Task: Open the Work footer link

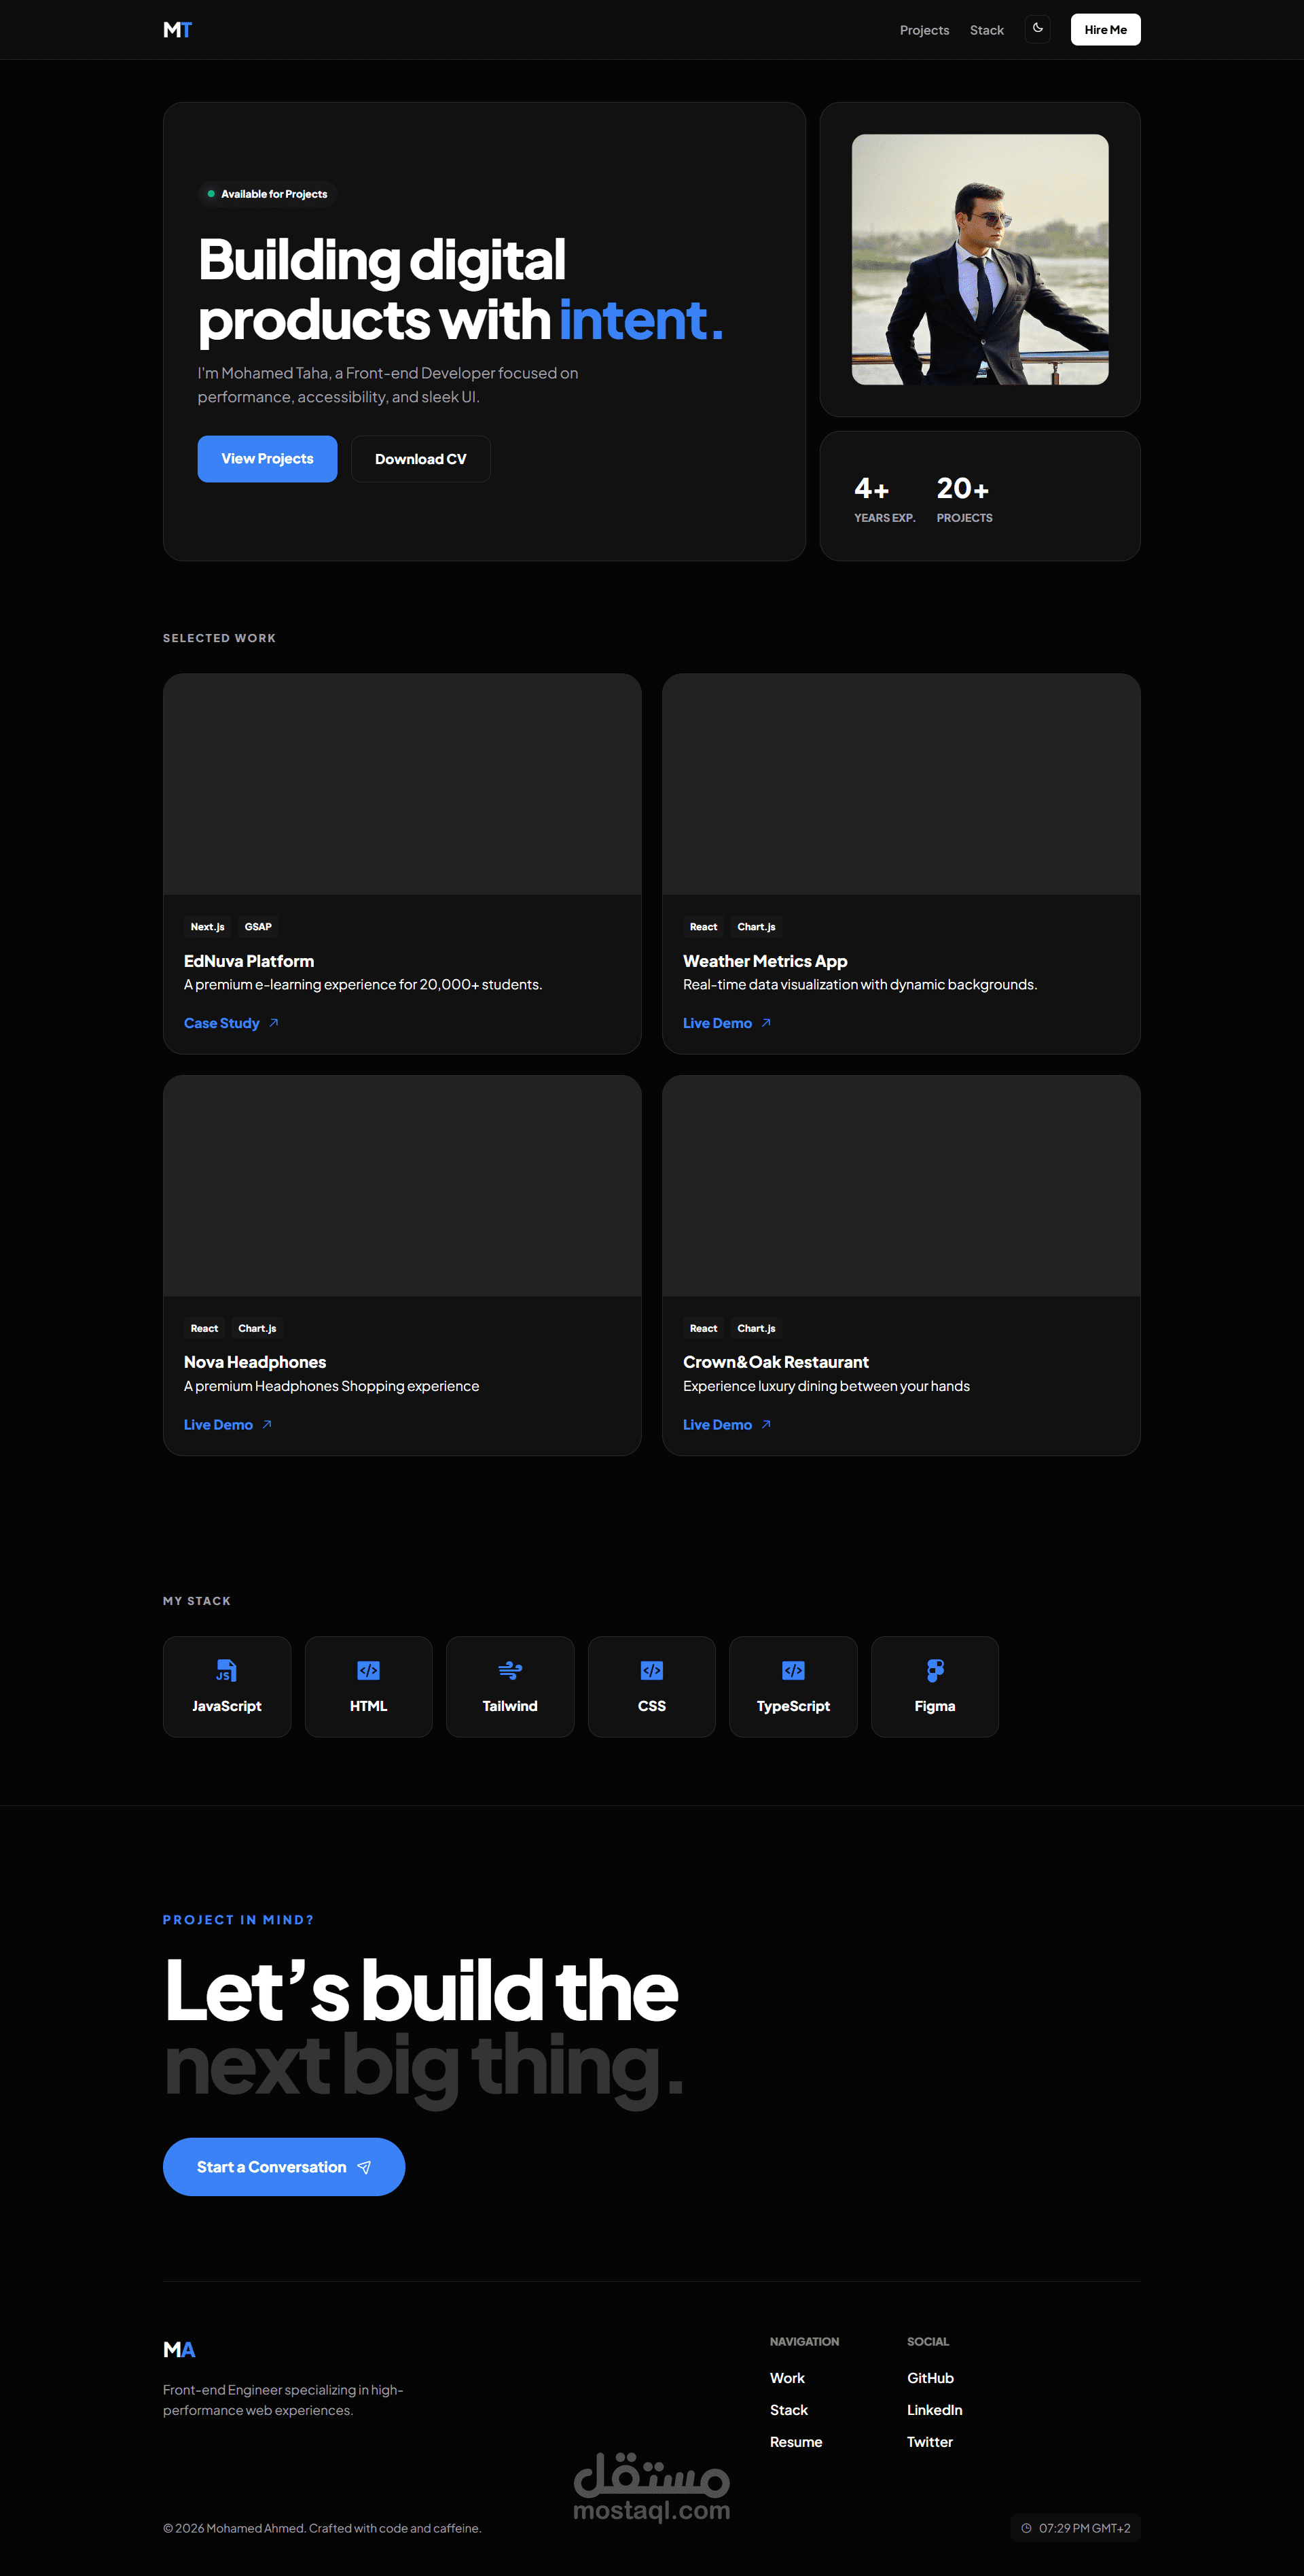Action: tap(787, 2378)
